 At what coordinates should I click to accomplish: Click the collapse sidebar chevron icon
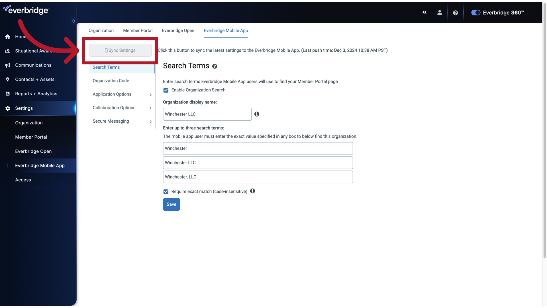click(74, 21)
